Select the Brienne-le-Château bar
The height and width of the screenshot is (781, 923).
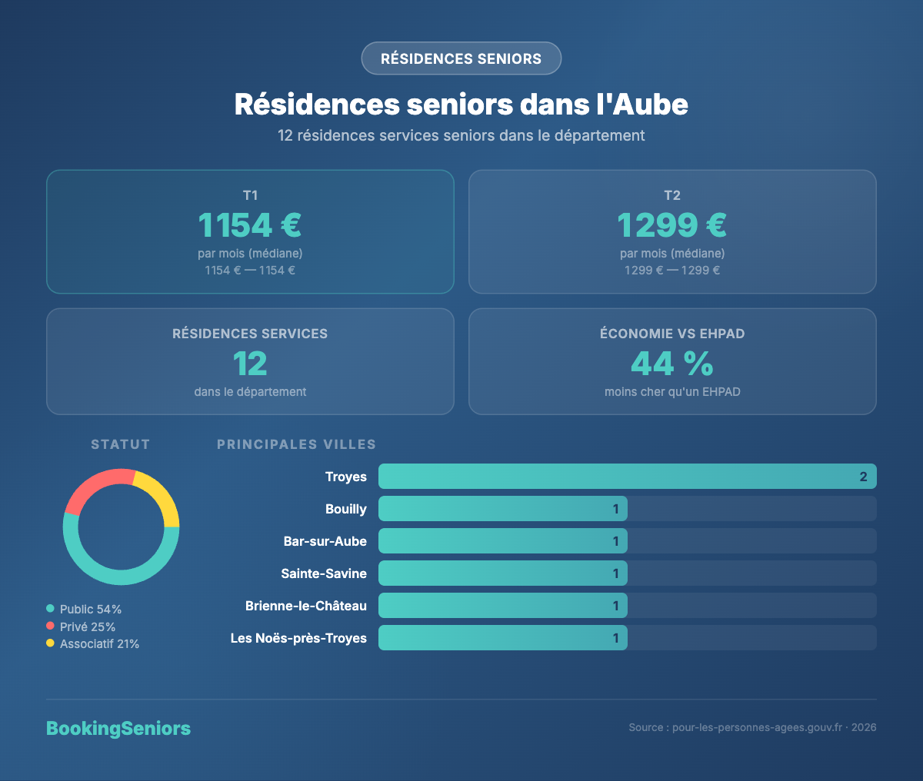tap(503, 605)
